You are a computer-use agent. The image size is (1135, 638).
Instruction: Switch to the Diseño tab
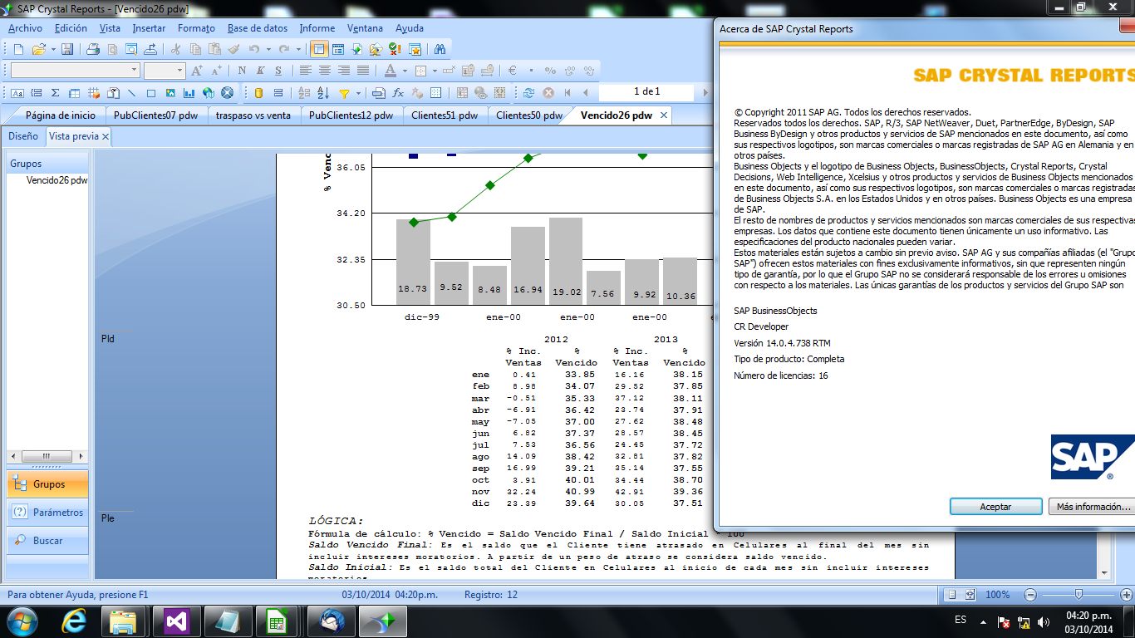pyautogui.click(x=23, y=135)
